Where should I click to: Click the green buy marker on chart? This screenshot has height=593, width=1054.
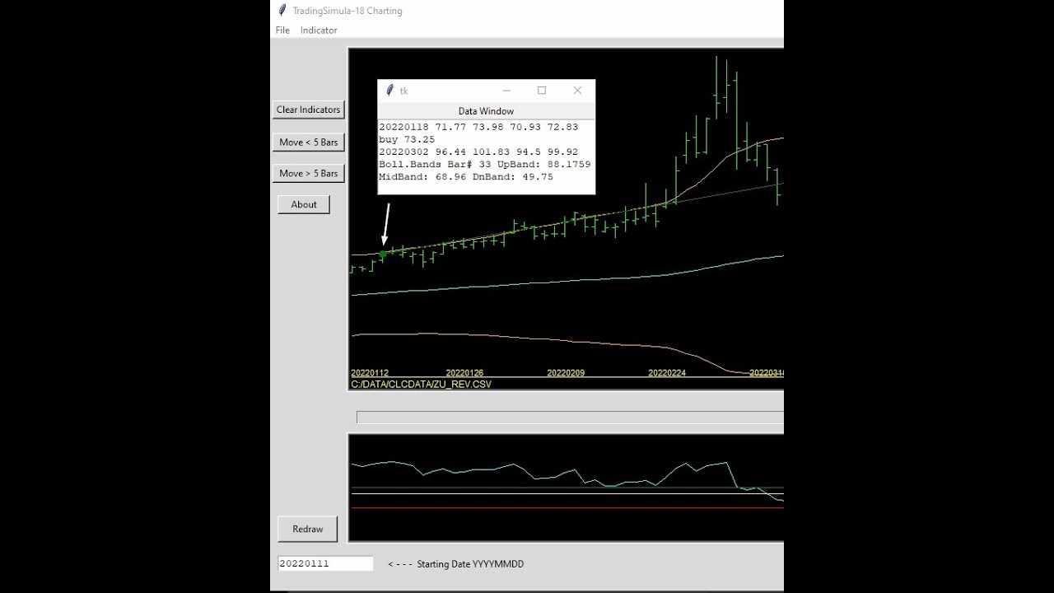click(x=382, y=254)
